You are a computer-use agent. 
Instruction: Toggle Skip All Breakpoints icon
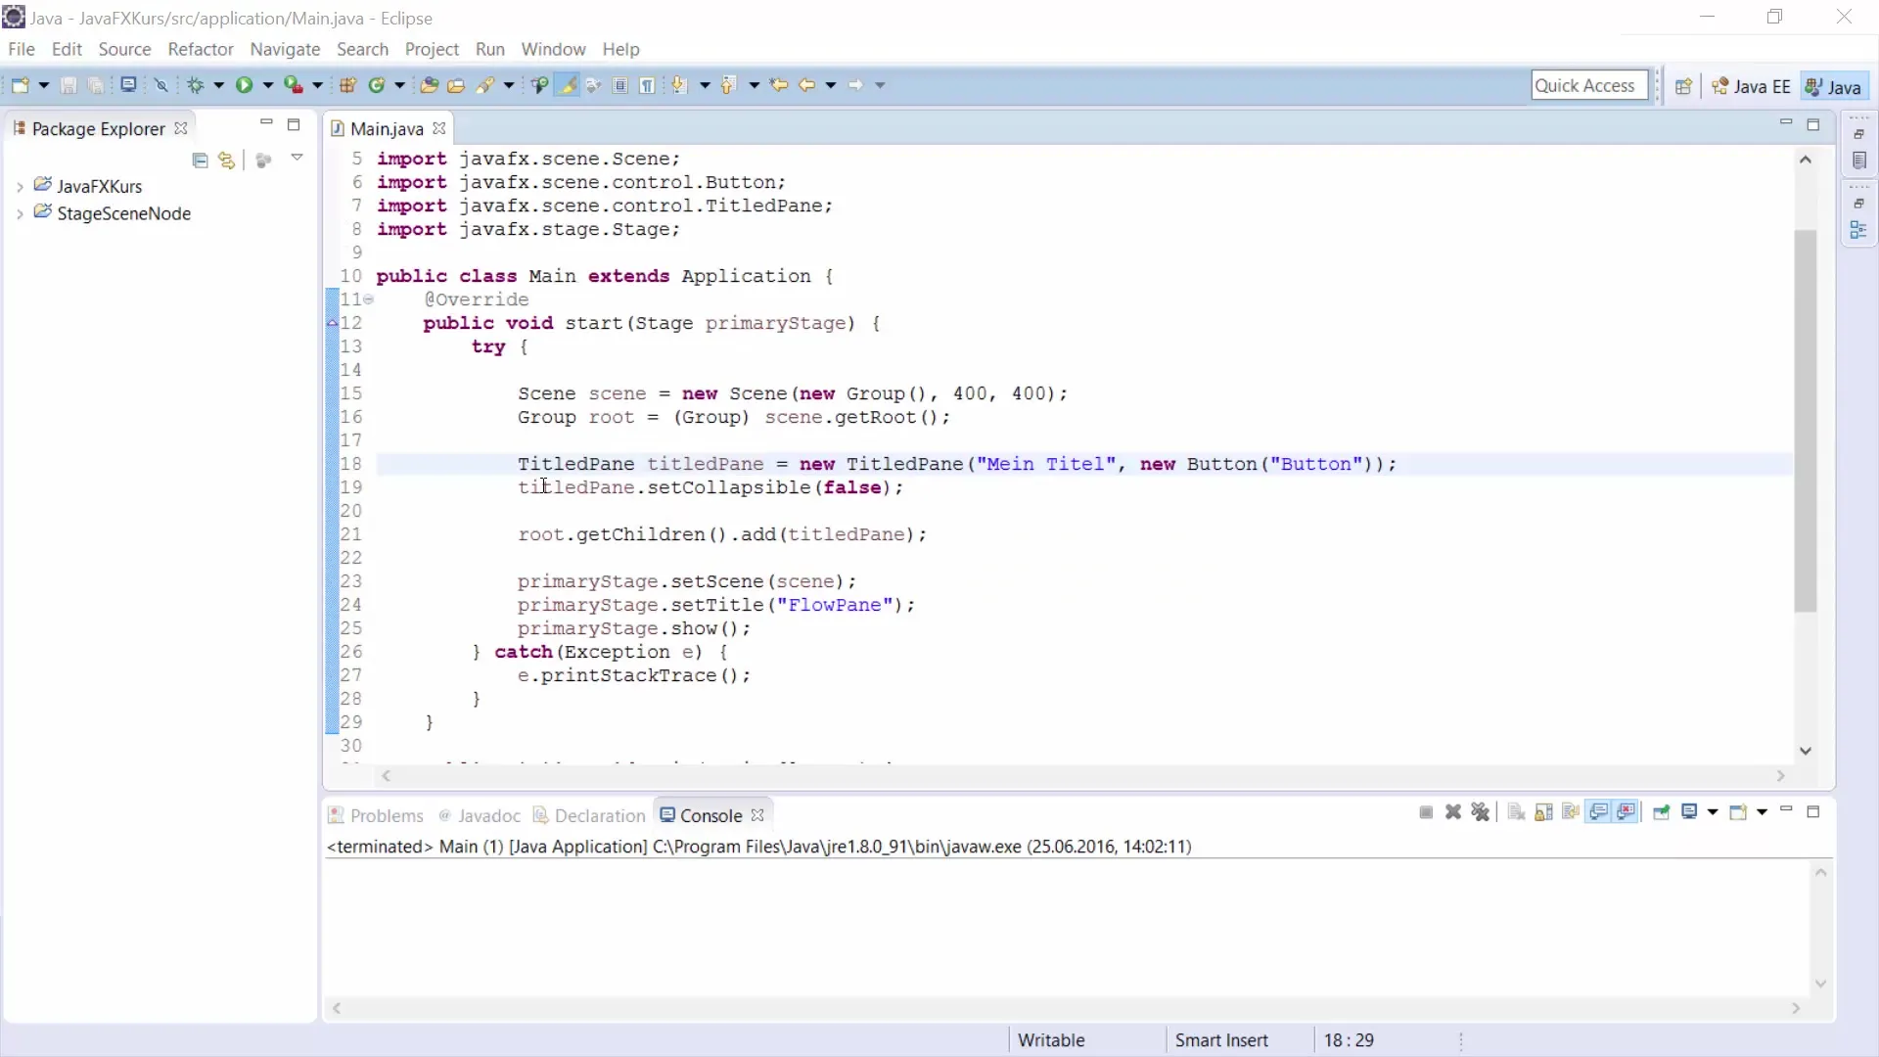pos(161,85)
